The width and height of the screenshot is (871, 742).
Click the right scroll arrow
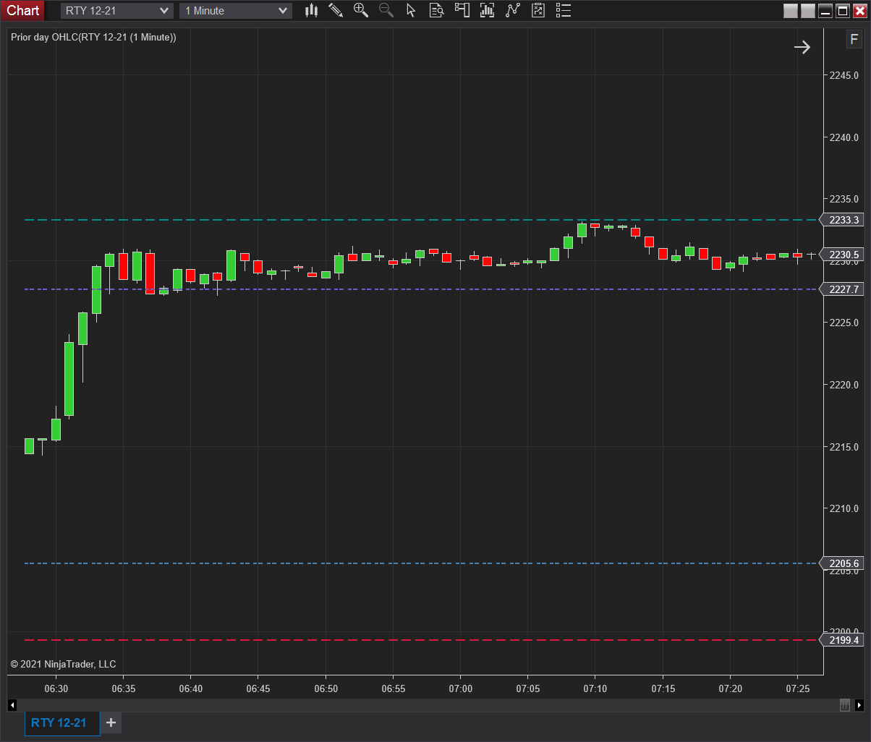point(859,705)
